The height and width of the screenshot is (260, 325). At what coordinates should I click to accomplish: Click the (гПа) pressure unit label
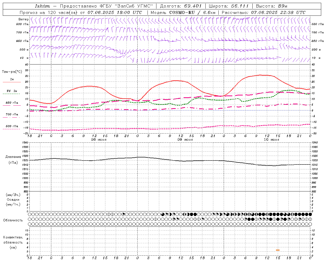[x=13, y=163]
